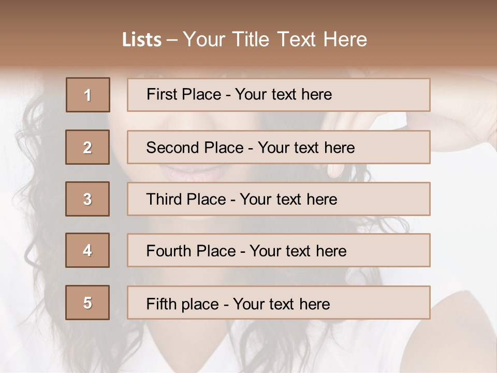Pick the number 4 square
497x373 pixels.
click(87, 250)
